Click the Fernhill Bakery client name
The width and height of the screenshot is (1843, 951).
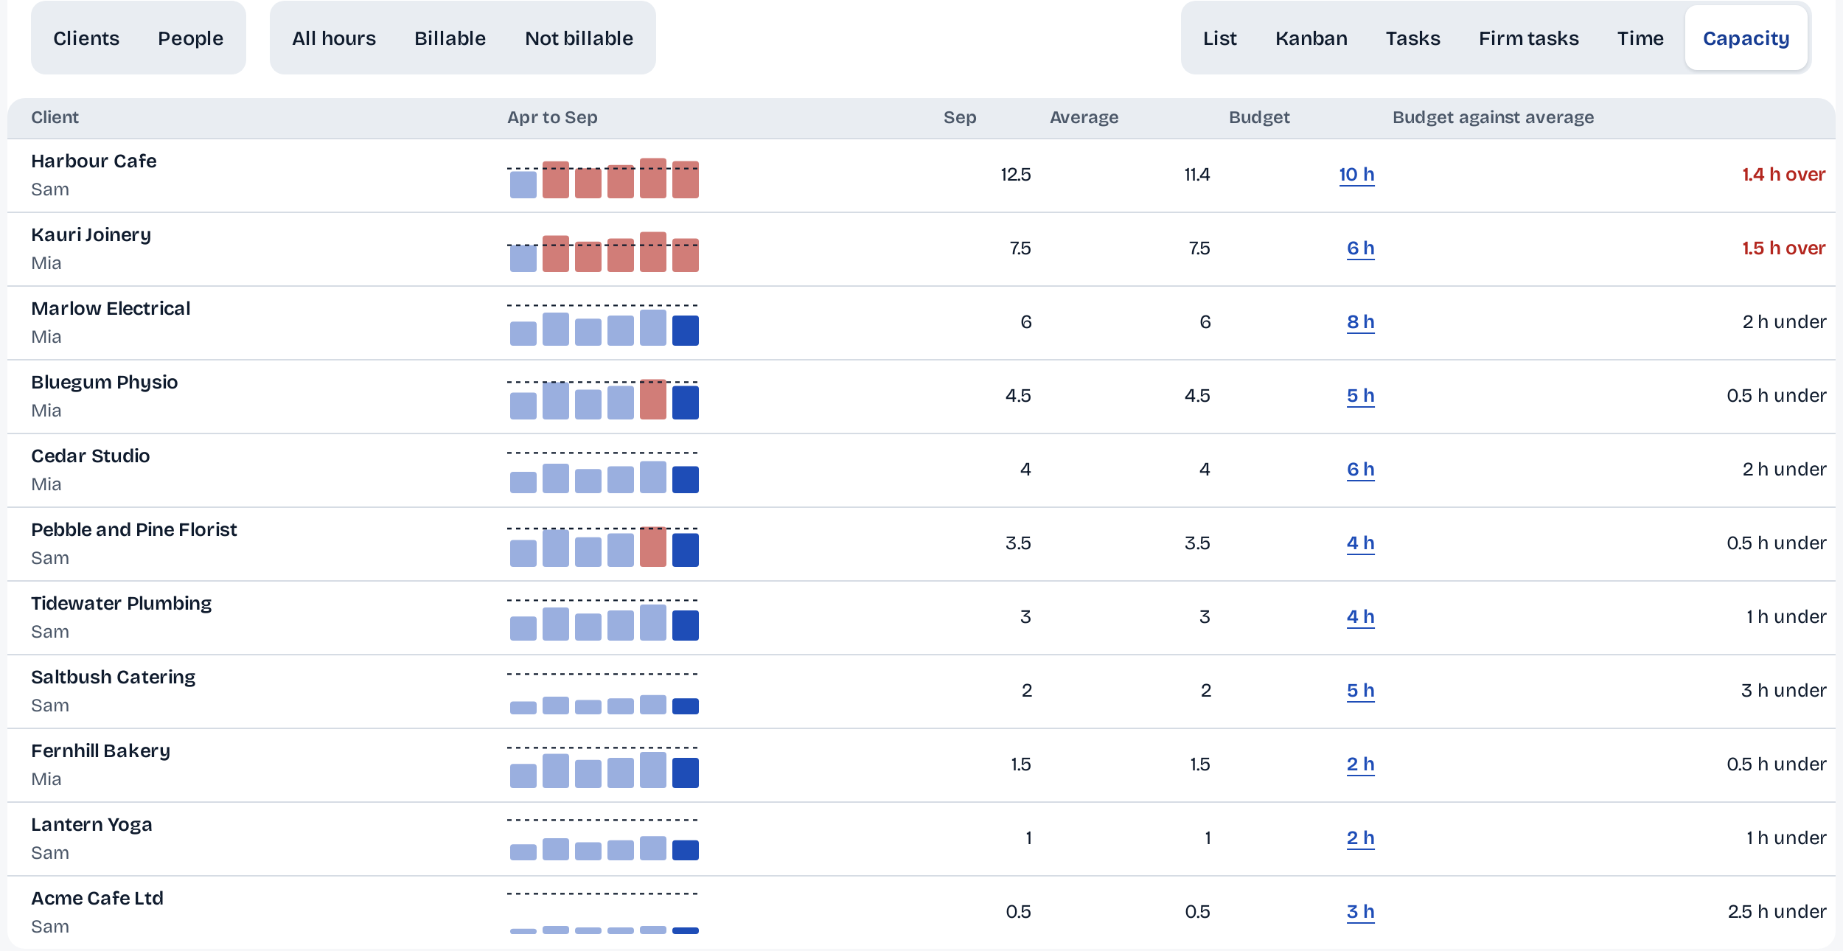click(100, 750)
